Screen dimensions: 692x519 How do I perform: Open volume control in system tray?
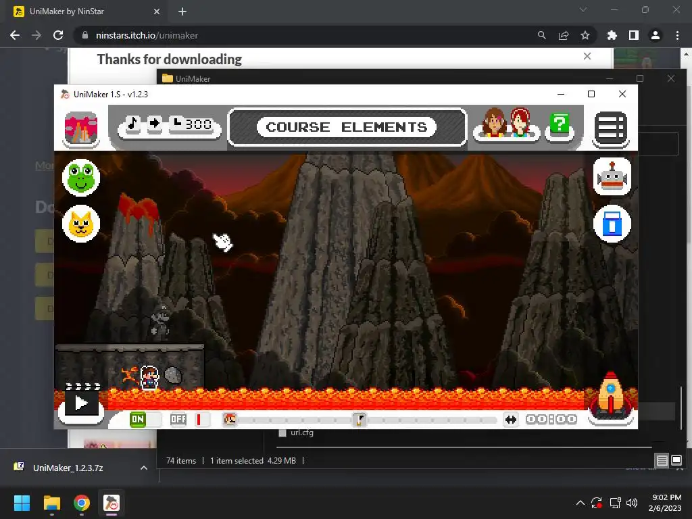(x=632, y=503)
